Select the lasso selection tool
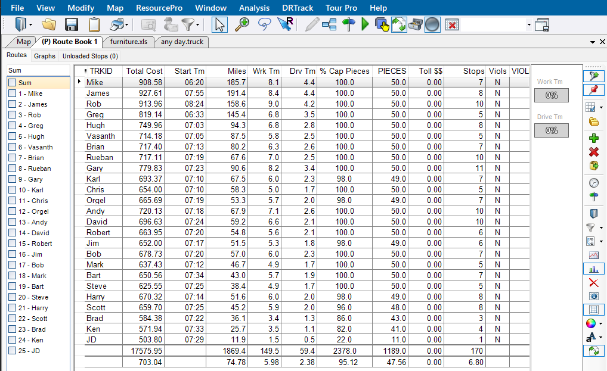Image resolution: width=607 pixels, height=371 pixels. (x=264, y=25)
